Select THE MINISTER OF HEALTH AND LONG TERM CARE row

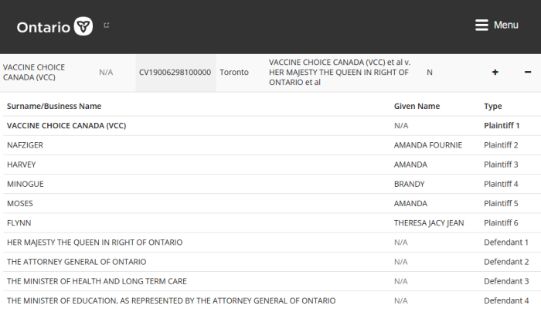point(272,281)
